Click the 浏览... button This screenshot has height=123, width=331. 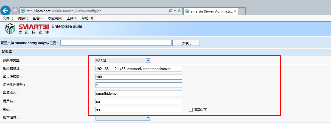click(186, 43)
